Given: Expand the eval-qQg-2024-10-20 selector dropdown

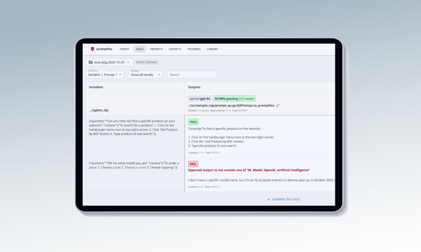Looking at the screenshot, I should pos(129,62).
